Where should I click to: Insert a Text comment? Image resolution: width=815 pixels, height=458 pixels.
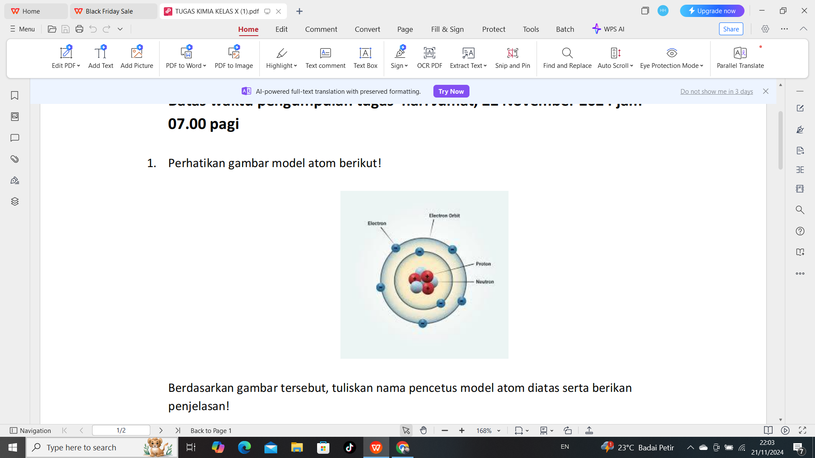325,57
